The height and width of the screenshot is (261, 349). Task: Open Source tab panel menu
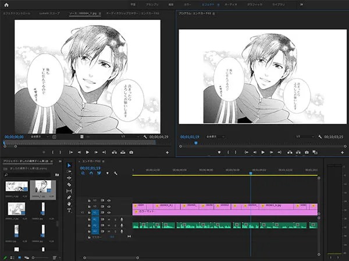[99, 13]
